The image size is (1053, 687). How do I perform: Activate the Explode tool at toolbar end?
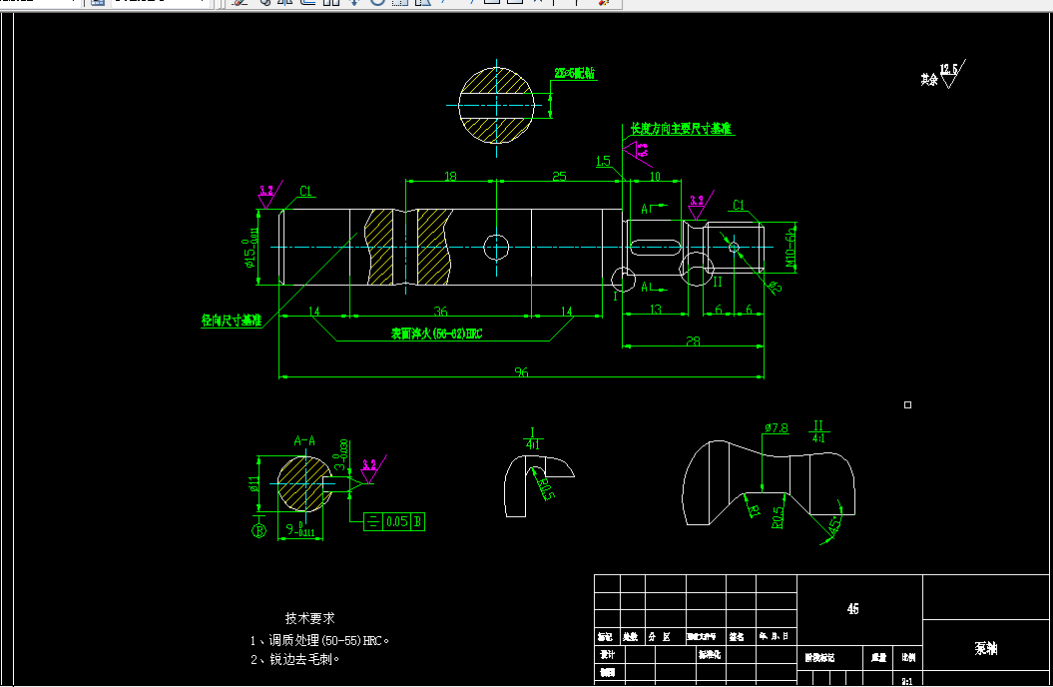[604, 3]
